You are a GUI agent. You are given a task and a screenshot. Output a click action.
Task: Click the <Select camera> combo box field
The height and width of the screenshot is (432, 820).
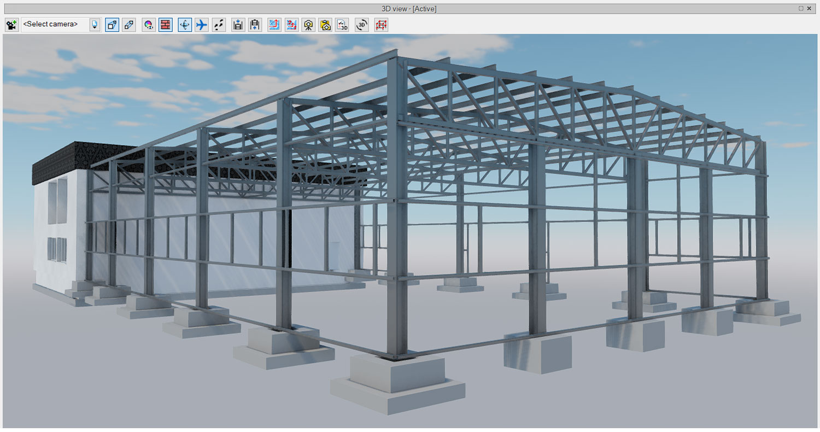pyautogui.click(x=54, y=25)
